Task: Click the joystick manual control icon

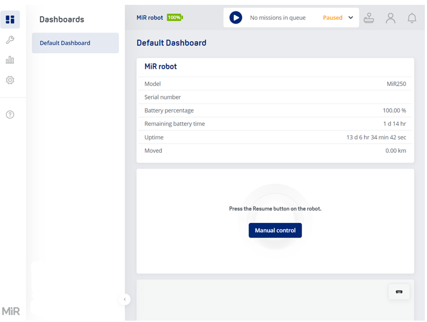Action: pos(369,18)
